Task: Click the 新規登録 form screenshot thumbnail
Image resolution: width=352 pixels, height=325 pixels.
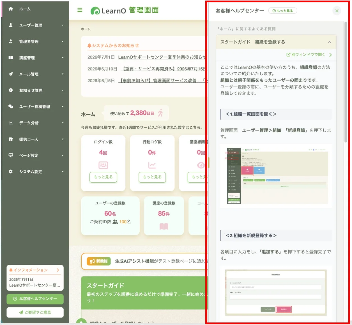Action: (x=276, y=293)
